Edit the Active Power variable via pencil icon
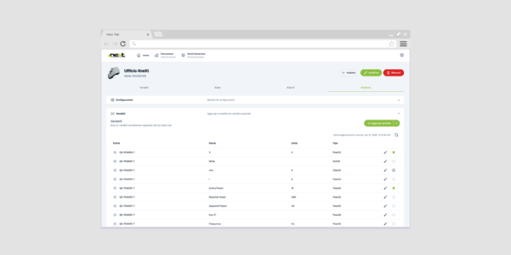This screenshot has height=255, width=511. [385, 188]
